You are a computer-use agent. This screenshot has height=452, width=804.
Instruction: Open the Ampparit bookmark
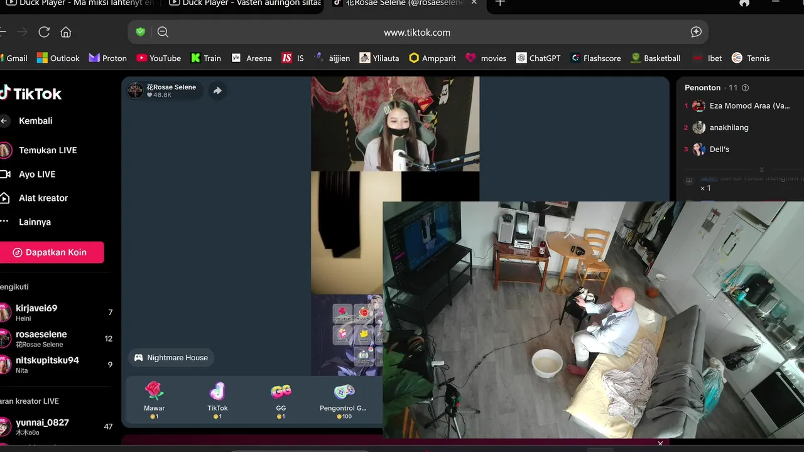click(x=433, y=58)
